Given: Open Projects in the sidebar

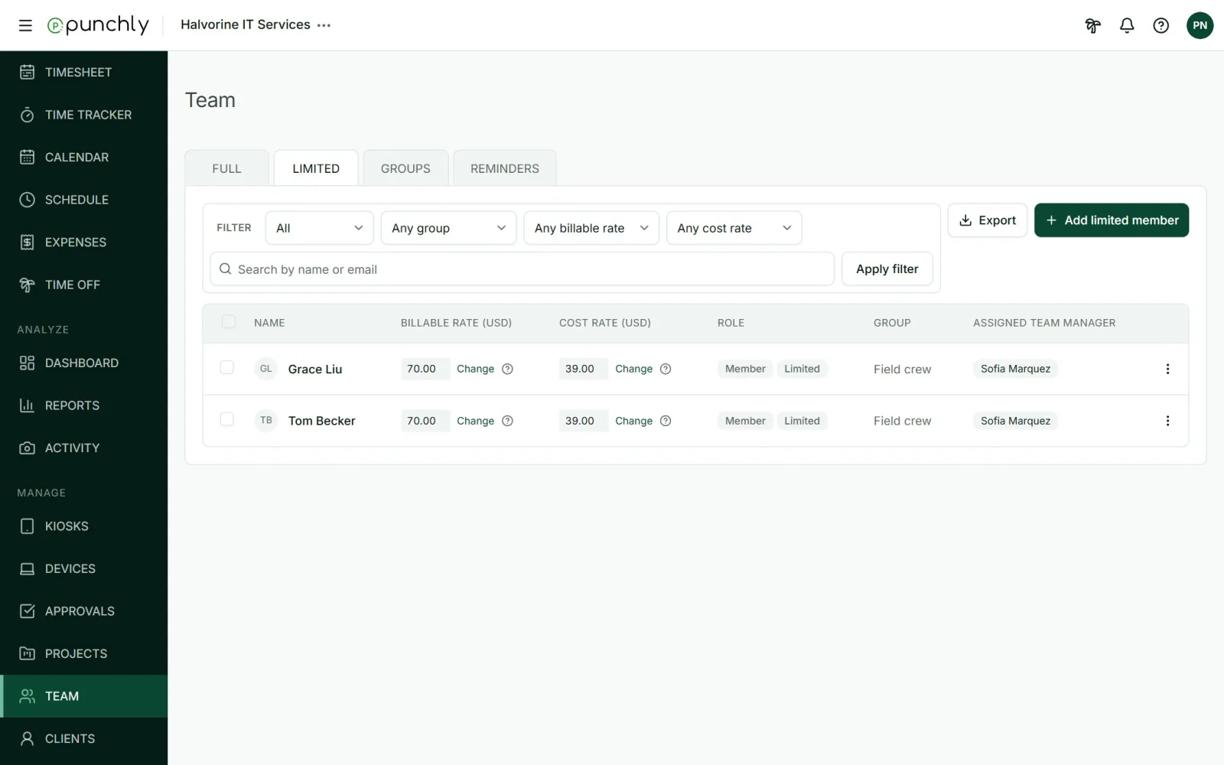Looking at the screenshot, I should [84, 653].
